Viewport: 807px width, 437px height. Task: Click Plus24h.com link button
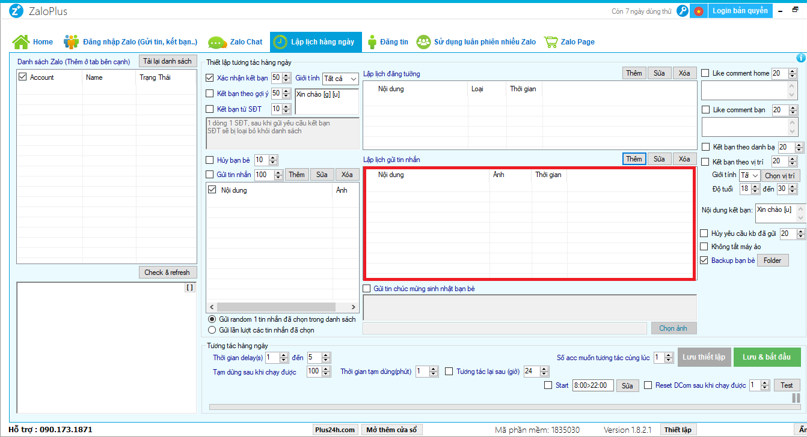coord(336,429)
